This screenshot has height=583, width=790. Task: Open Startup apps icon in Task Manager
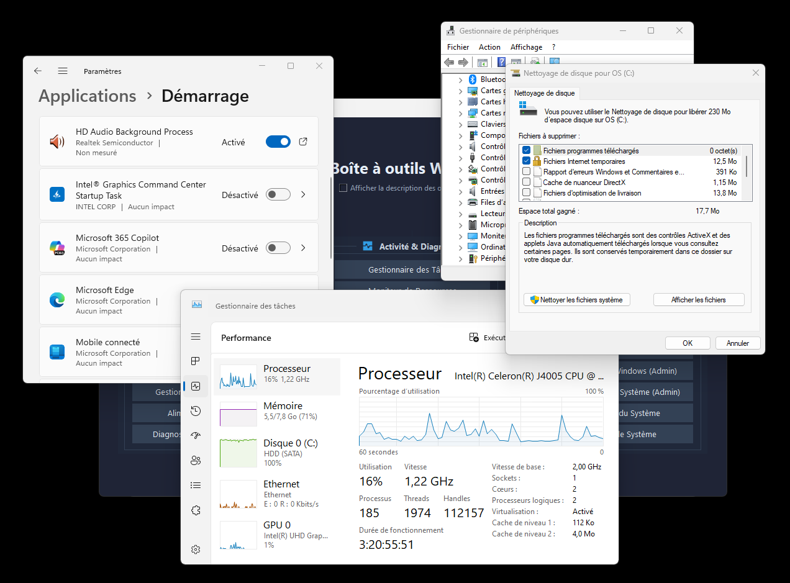pyautogui.click(x=196, y=436)
